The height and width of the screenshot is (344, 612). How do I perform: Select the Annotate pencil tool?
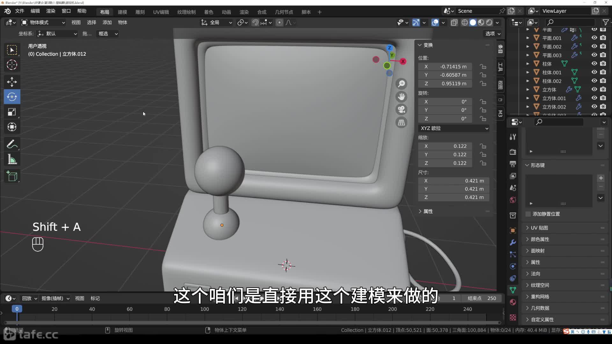[x=12, y=144]
